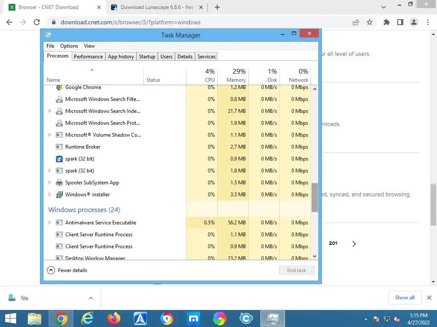The height and width of the screenshot is (327, 437).
Task: Click the Chrome address bar URL
Action: (131, 22)
